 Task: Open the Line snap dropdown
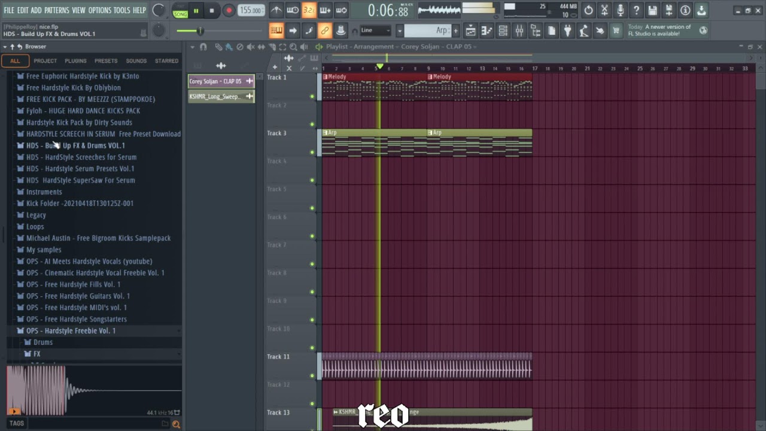[375, 31]
